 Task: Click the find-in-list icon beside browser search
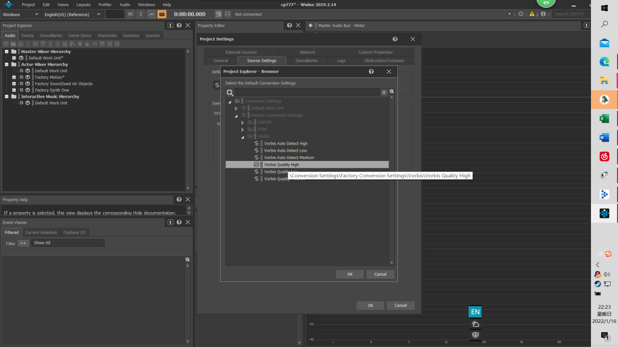click(392, 92)
